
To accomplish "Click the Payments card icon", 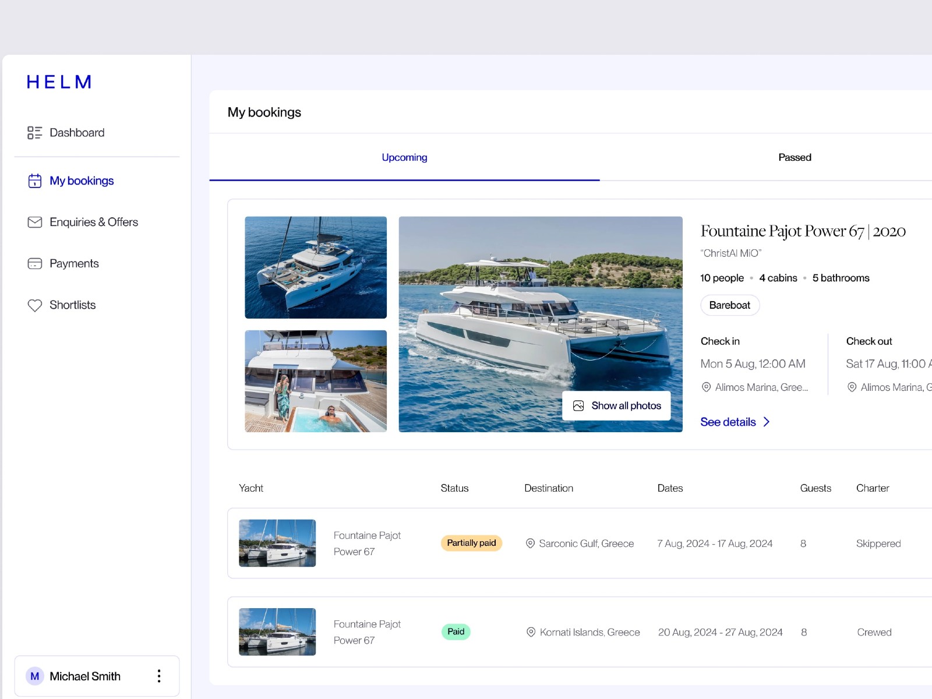I will tap(34, 264).
